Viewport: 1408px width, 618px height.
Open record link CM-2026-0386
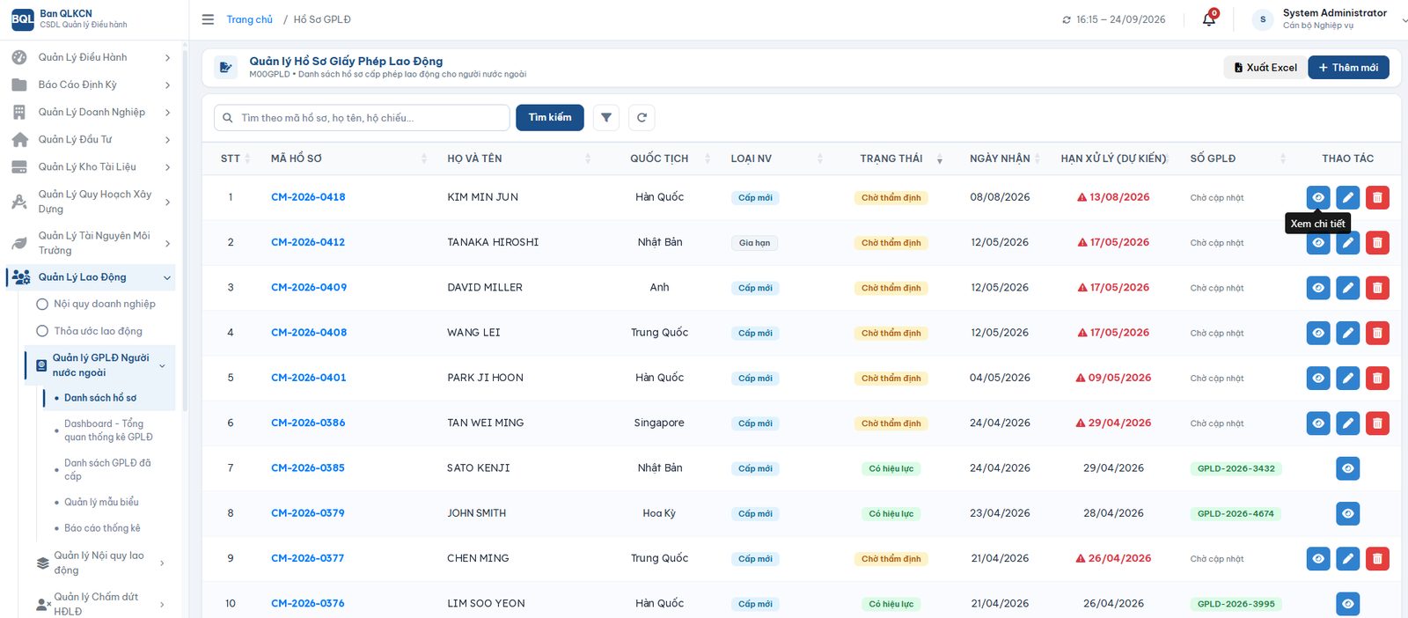pos(308,423)
